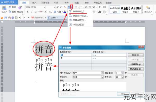Expand the phonetic guide dropdown arrow

coord(71,7)
